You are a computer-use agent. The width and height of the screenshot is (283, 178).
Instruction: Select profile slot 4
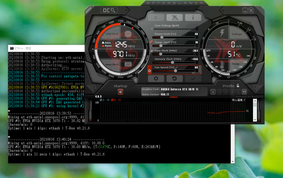[232, 92]
